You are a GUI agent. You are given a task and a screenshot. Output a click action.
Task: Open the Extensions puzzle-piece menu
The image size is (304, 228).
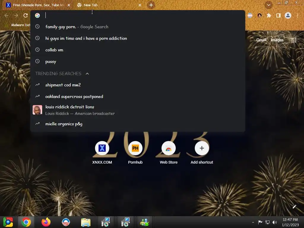(x=269, y=15)
